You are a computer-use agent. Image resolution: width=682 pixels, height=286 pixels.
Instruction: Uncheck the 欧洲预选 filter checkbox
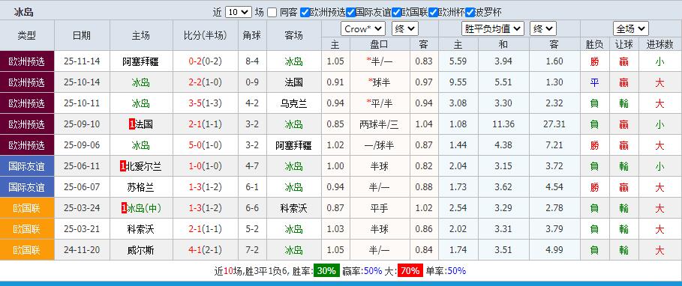point(305,12)
